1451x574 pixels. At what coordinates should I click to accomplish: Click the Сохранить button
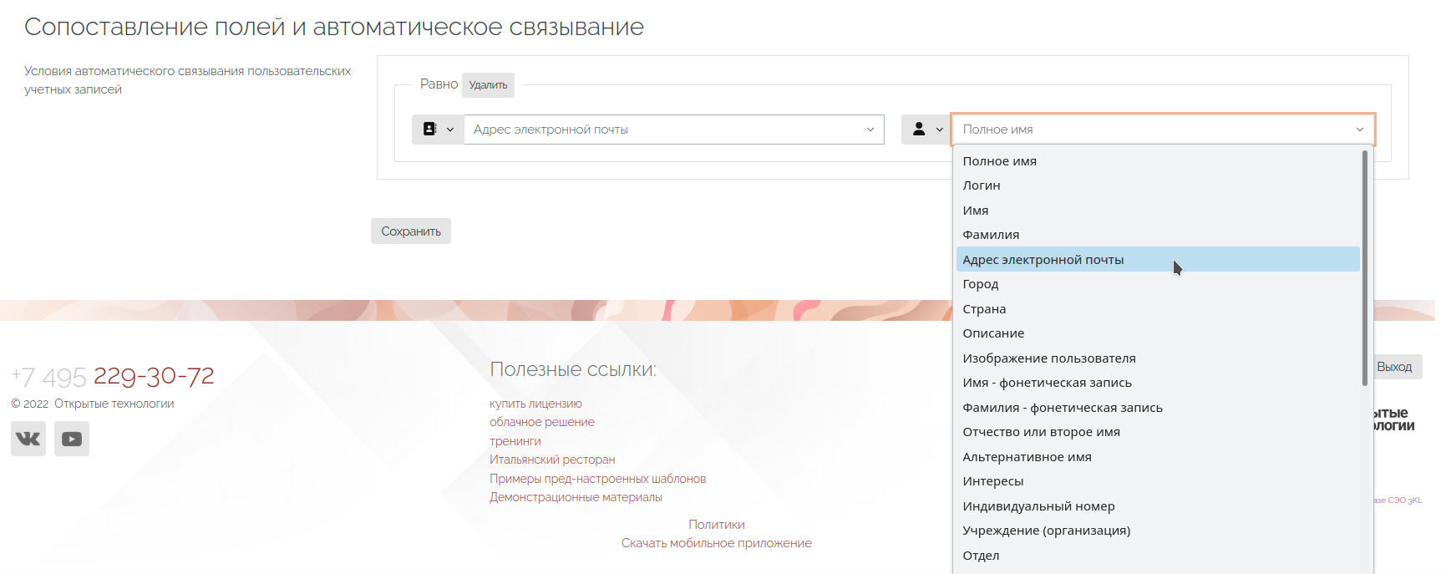411,231
